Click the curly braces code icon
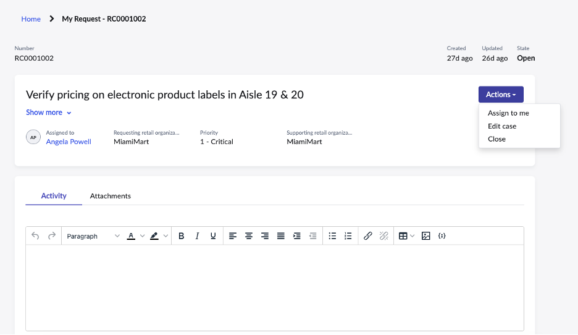 click(x=442, y=235)
